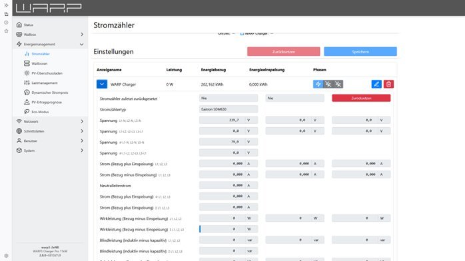The image size is (465, 261).
Task: Click the third inactive phase icon
Action: tap(338, 84)
